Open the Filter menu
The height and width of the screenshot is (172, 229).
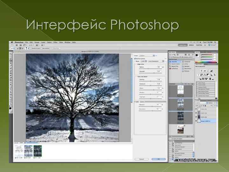coord(55,42)
